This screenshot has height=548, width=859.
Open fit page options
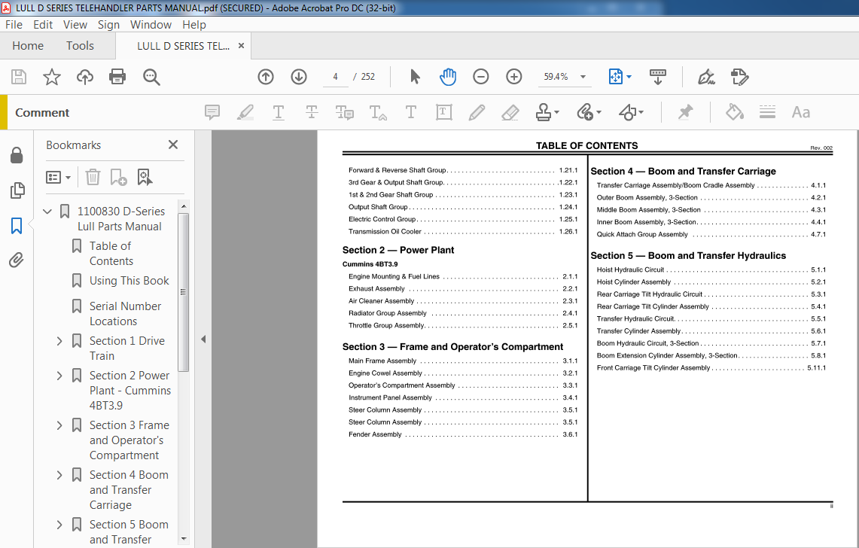pyautogui.click(x=620, y=77)
